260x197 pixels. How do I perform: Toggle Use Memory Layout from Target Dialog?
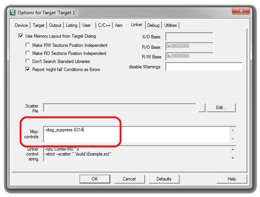point(21,36)
